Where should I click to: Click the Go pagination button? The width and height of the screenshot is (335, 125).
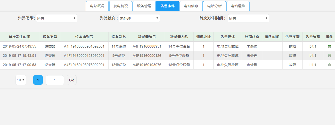click(x=71, y=80)
